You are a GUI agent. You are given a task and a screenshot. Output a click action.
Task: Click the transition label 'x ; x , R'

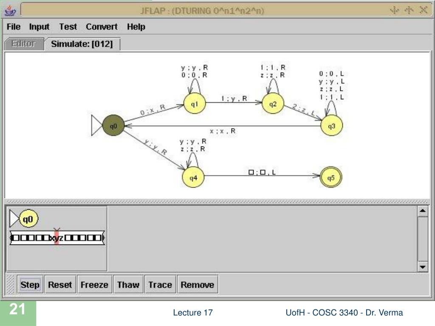click(222, 131)
